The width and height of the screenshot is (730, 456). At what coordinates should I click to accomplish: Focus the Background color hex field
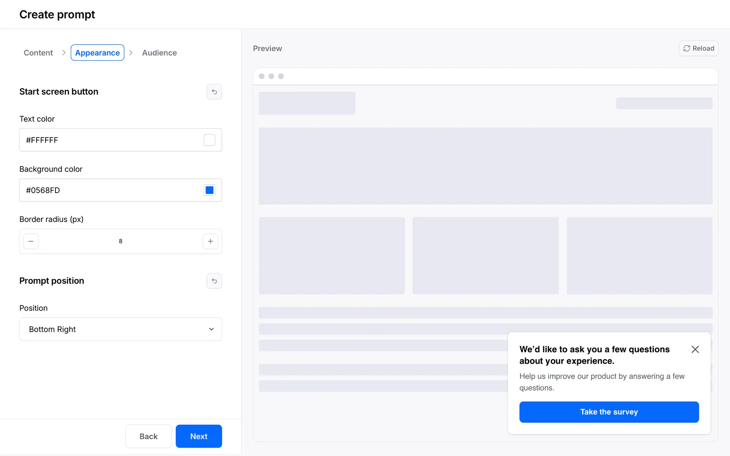(110, 190)
